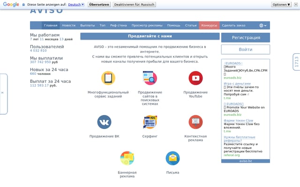Click the aviso.bz footer bar of ad block
This screenshot has width=300, height=187.
click(x=246, y=161)
